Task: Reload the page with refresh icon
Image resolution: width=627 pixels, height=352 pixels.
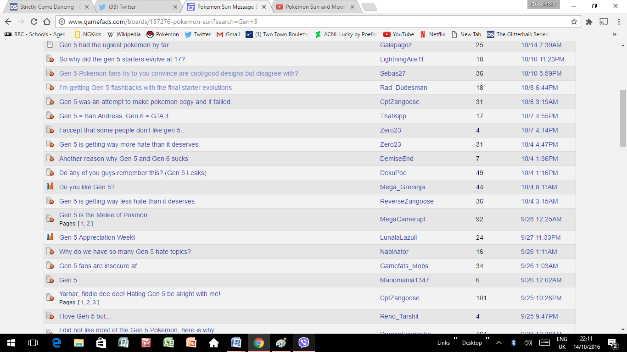Action: click(34, 22)
